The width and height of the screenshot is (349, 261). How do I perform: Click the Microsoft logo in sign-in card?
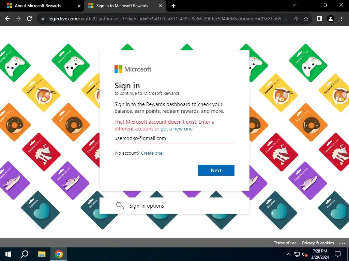pyautogui.click(x=133, y=69)
